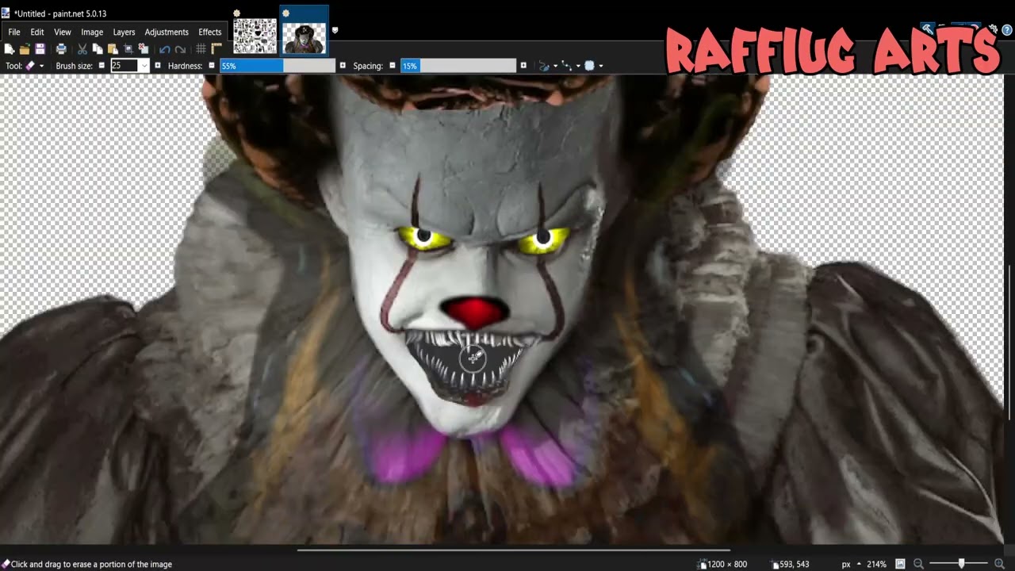Image resolution: width=1015 pixels, height=571 pixels.
Task: Click the zoom out magnifier icon
Action: point(918,564)
